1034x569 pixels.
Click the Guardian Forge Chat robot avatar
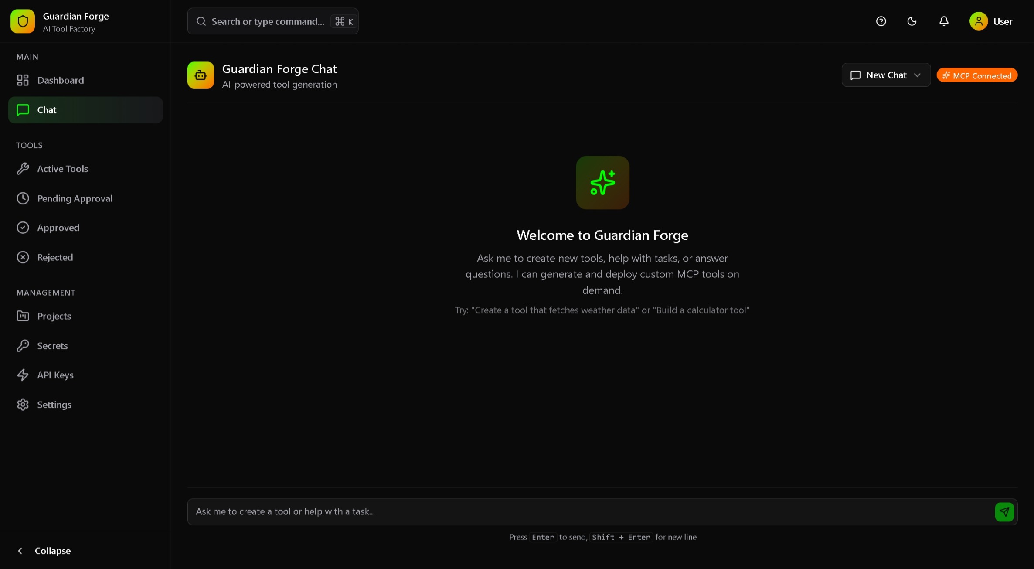pyautogui.click(x=201, y=75)
